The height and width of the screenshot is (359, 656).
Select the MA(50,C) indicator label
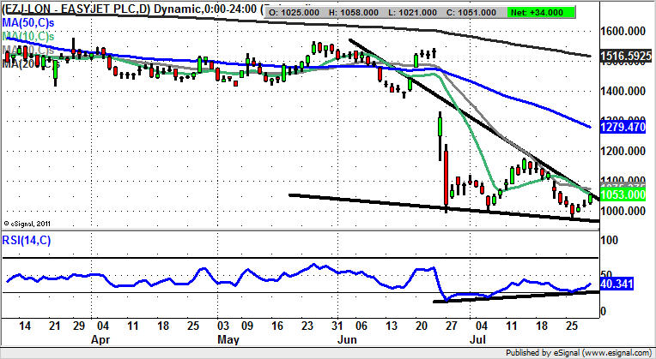point(27,24)
